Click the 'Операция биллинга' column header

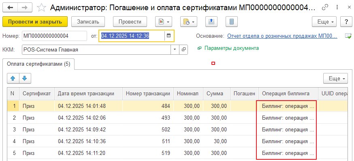[288, 94]
